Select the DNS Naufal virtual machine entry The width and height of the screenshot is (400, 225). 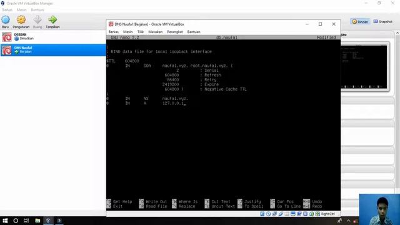(53, 50)
